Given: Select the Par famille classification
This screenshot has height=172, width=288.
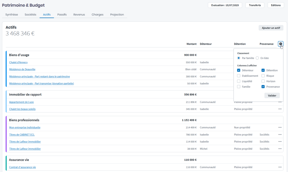Looking at the screenshot, I should [239, 58].
